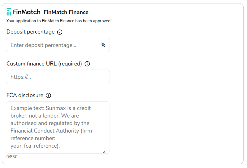Viewport: 247px width, 168px height.
Task: Click the application approved message text
Action: [59, 21]
